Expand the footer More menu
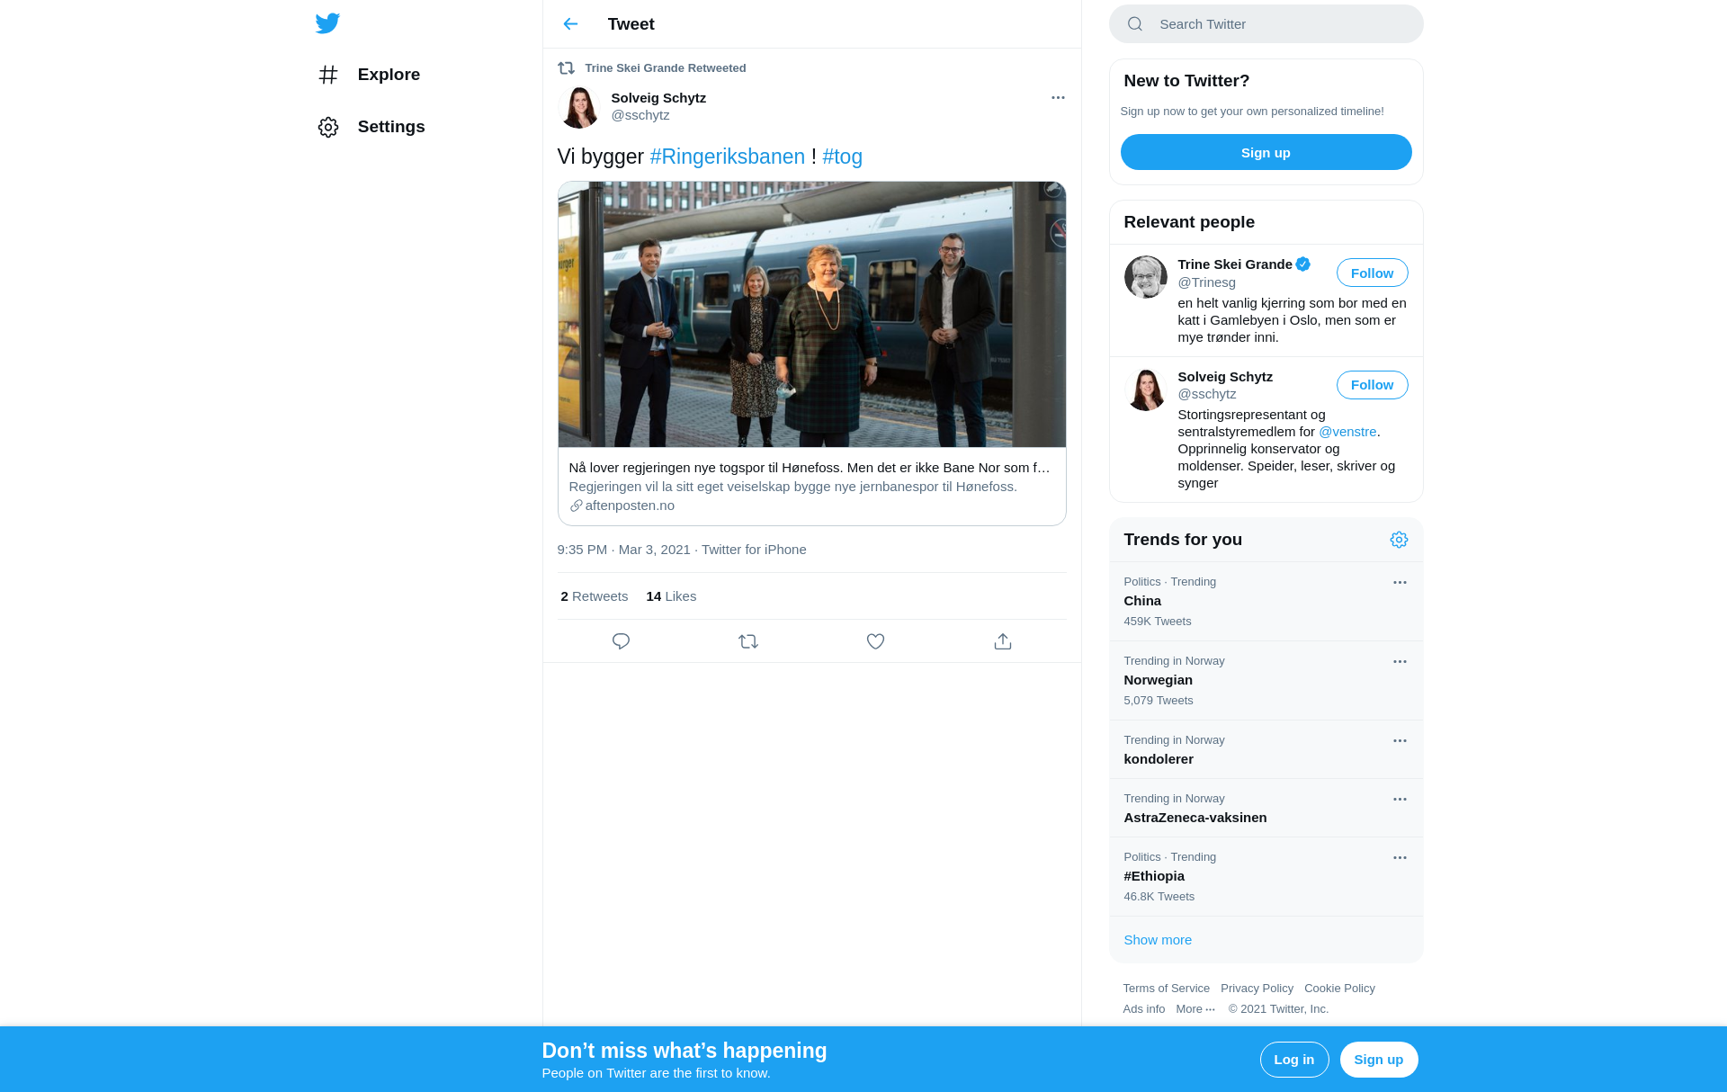The height and width of the screenshot is (1092, 1727). click(1195, 1009)
